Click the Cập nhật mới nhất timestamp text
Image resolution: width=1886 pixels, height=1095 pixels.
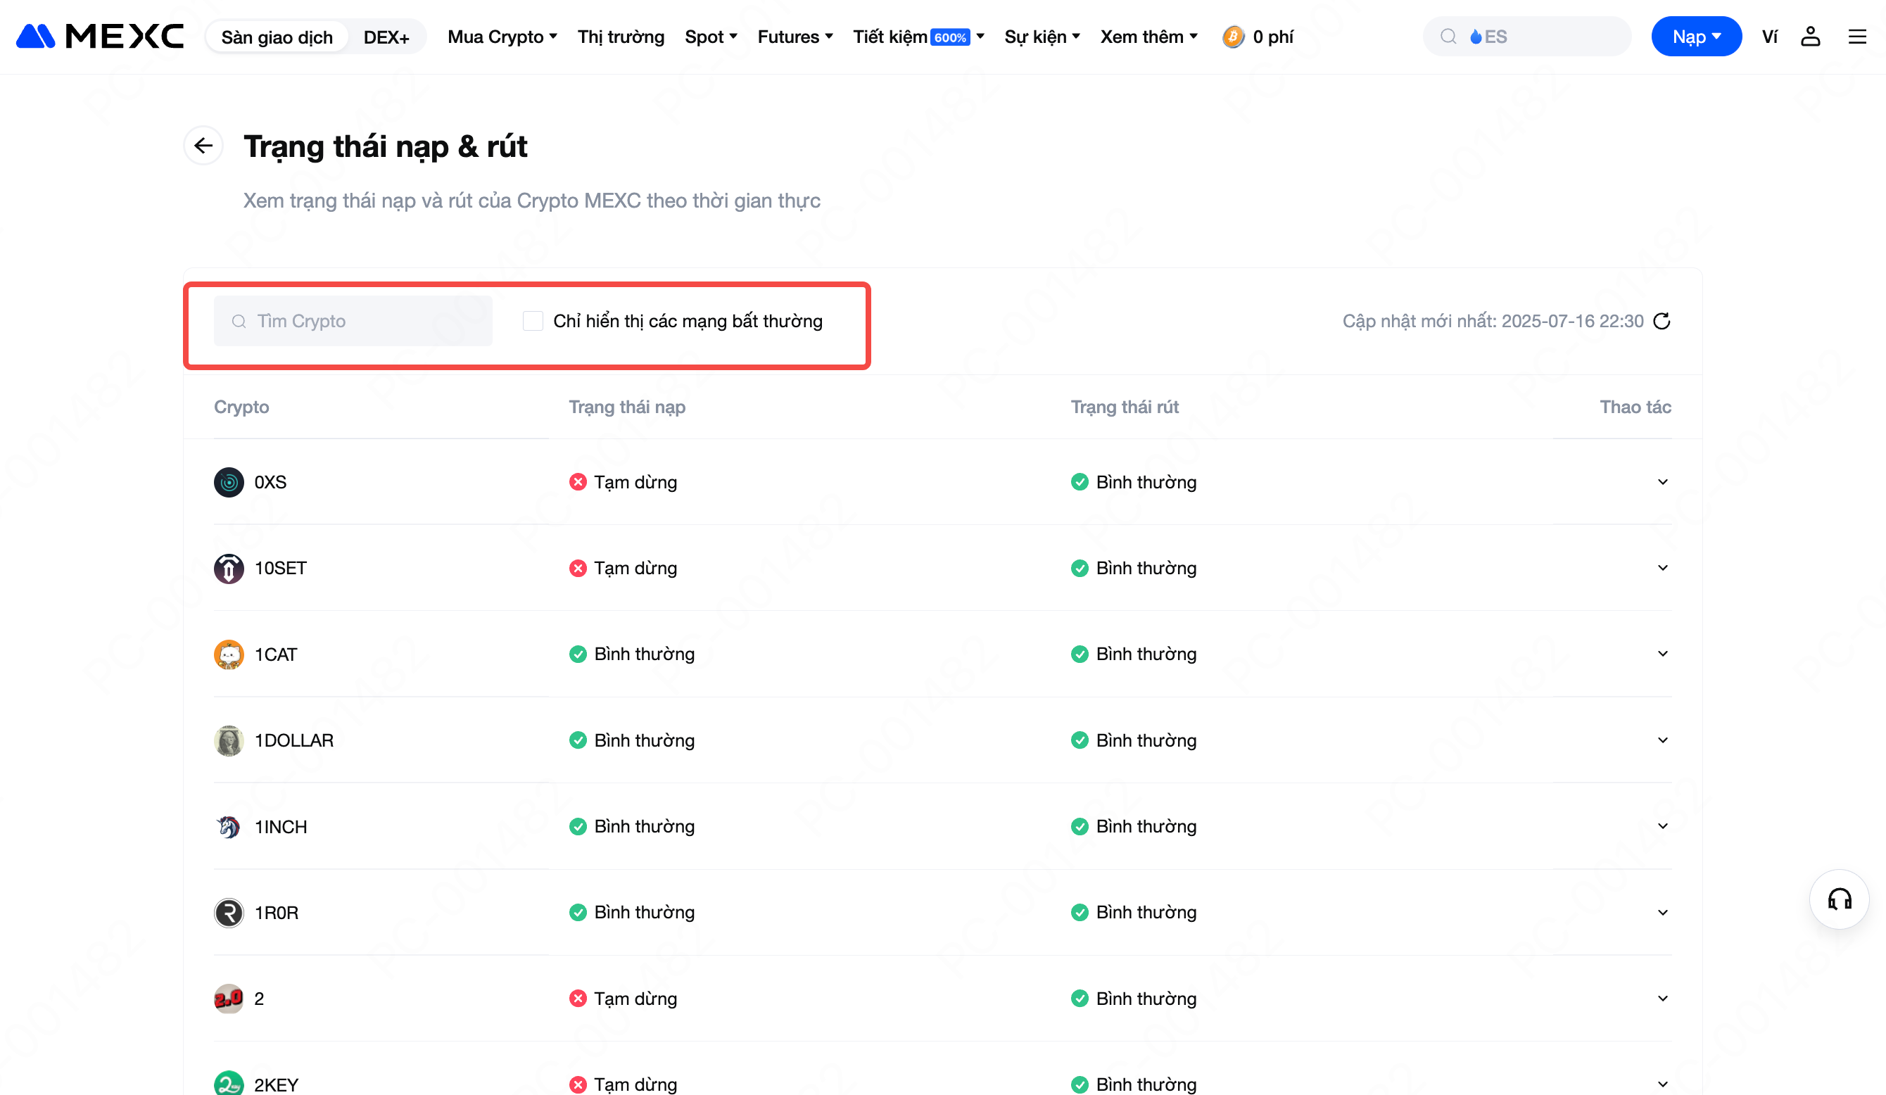tap(1493, 321)
